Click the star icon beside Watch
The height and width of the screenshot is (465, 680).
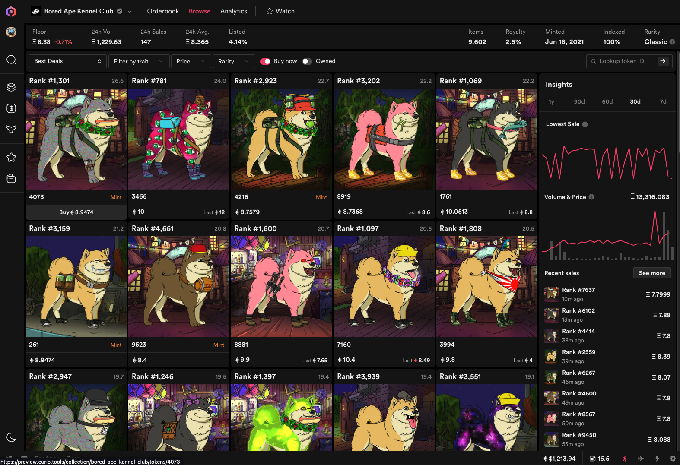(x=270, y=11)
